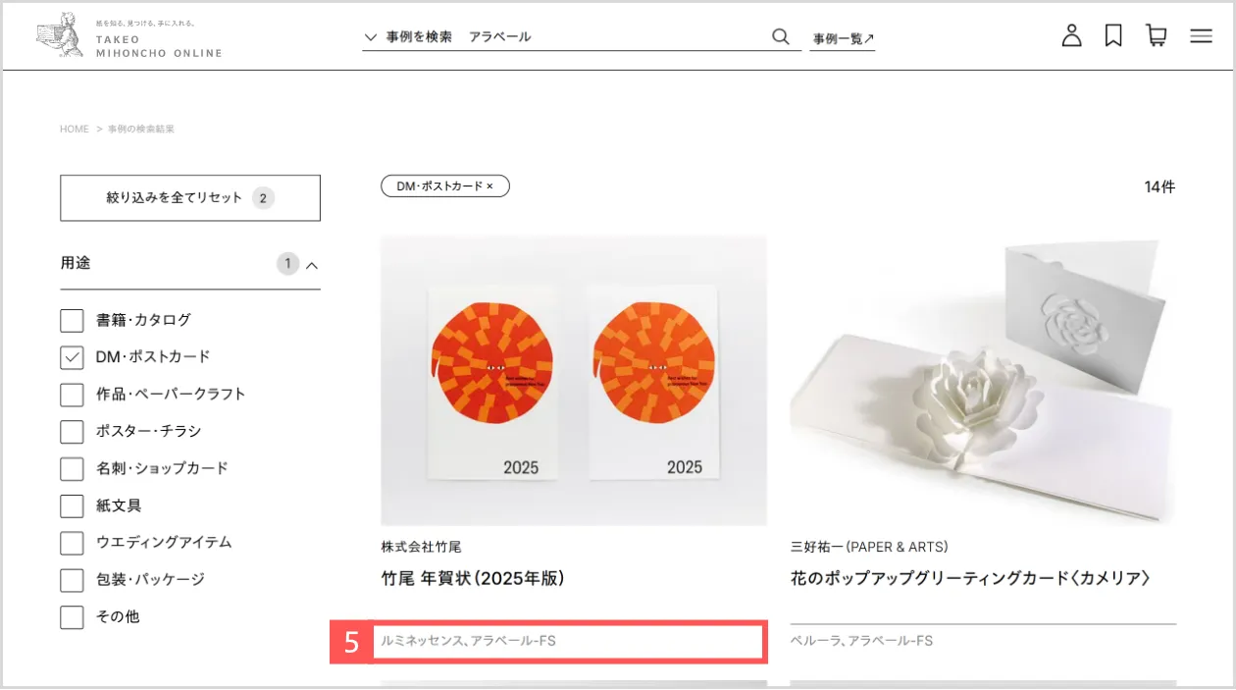Open the camellia pop-up card image

pos(982,381)
